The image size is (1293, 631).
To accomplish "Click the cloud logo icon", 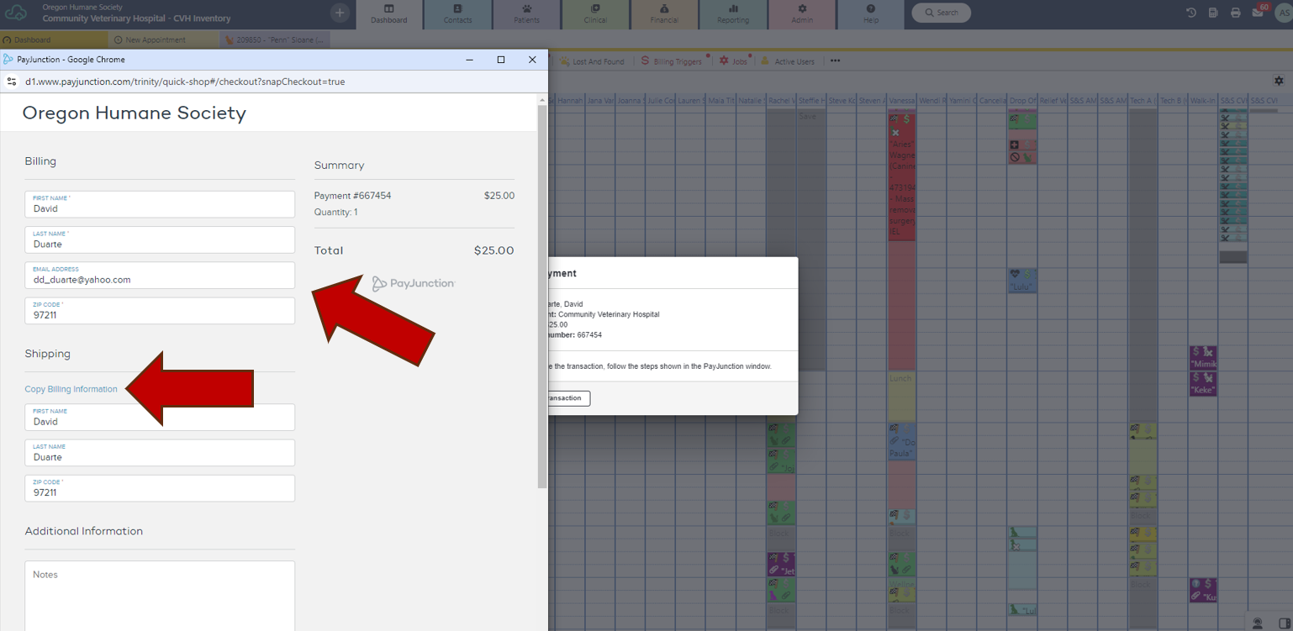I will 16,13.
